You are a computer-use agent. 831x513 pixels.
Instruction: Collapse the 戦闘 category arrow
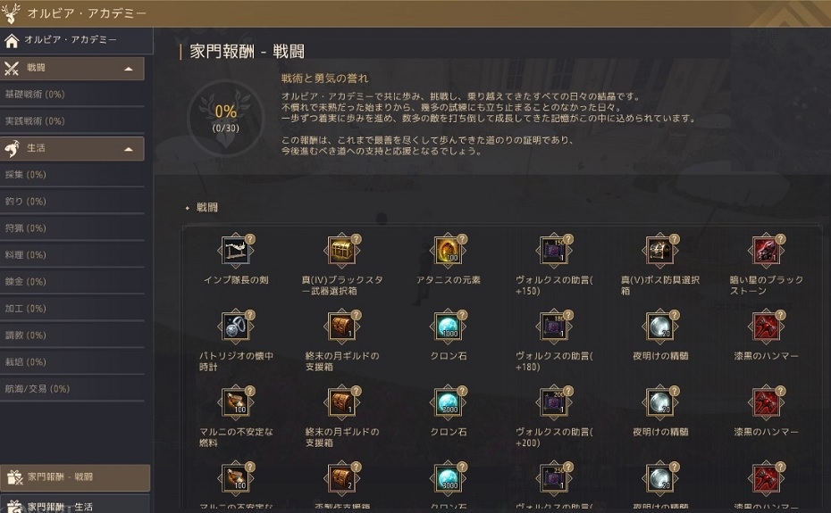[129, 69]
